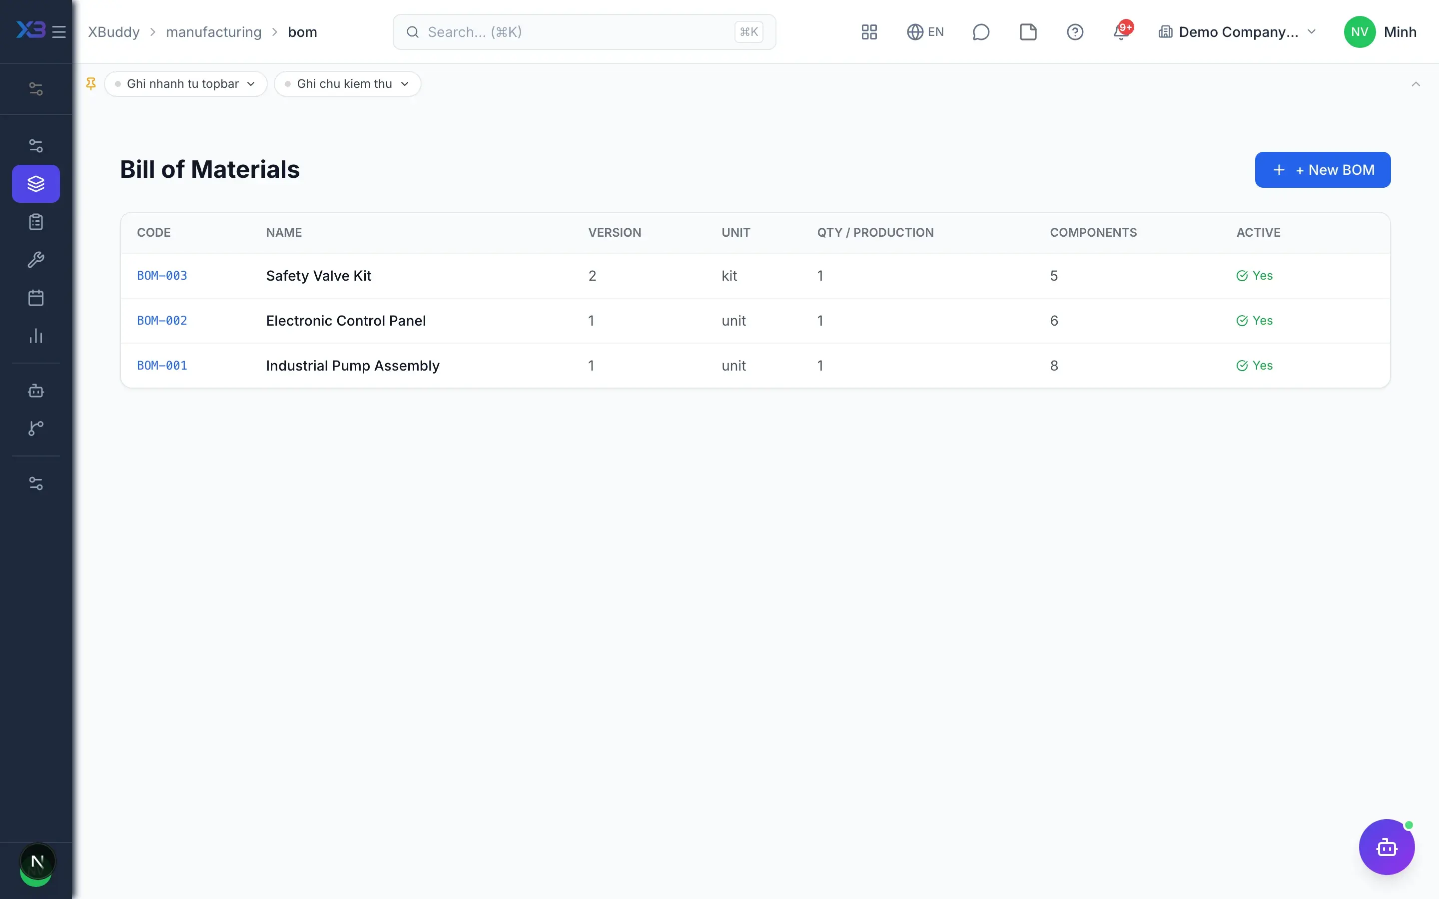Screen dimensions: 1439x899
Task: Switch language with the EN globe
Action: pos(925,32)
